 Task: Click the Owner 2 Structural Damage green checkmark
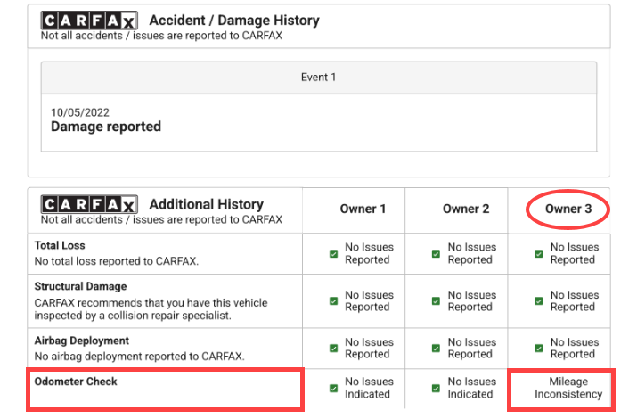tap(436, 301)
